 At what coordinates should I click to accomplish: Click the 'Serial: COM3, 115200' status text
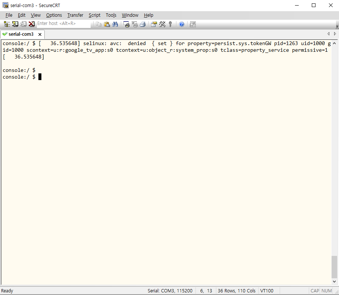pos(170,291)
